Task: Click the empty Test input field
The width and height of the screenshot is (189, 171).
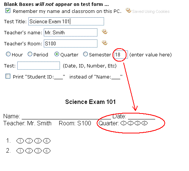Action: (x=39, y=66)
